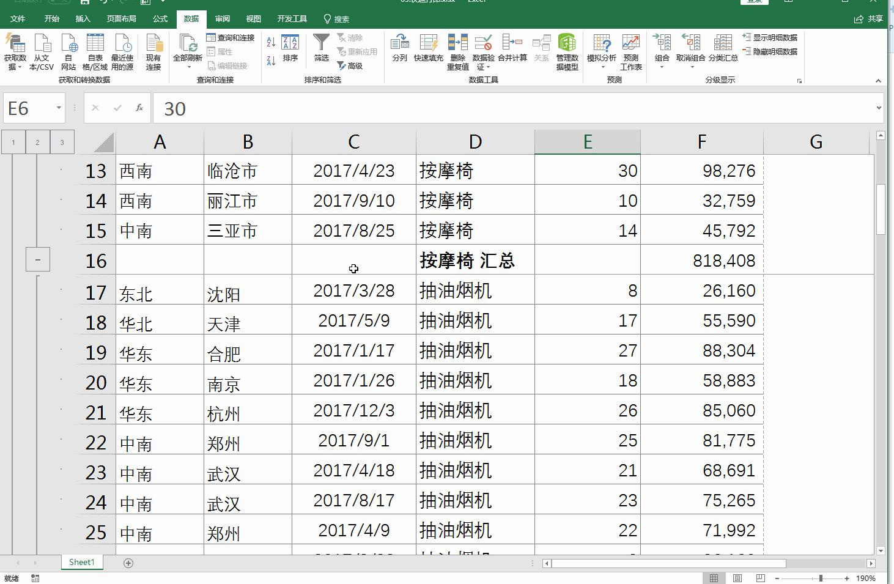Open the 分类汇总 (Subtotal) dialog
The image size is (894, 584).
pos(723,51)
